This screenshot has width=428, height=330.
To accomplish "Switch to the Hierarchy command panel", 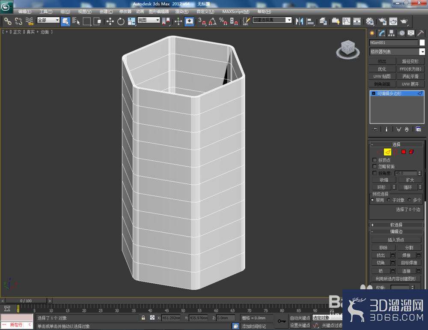I will [x=392, y=33].
